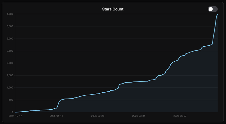Click the Stars Count chart title

point(113,9)
